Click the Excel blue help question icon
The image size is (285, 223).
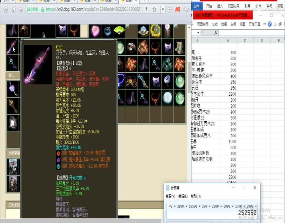[270, 24]
